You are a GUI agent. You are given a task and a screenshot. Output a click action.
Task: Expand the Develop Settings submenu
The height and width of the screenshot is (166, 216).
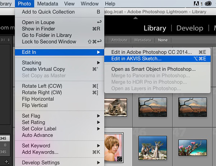(x=59, y=162)
